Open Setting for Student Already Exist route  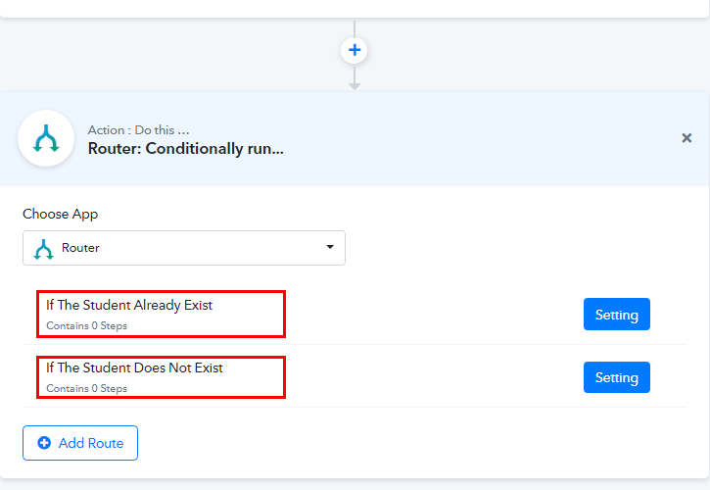point(616,315)
